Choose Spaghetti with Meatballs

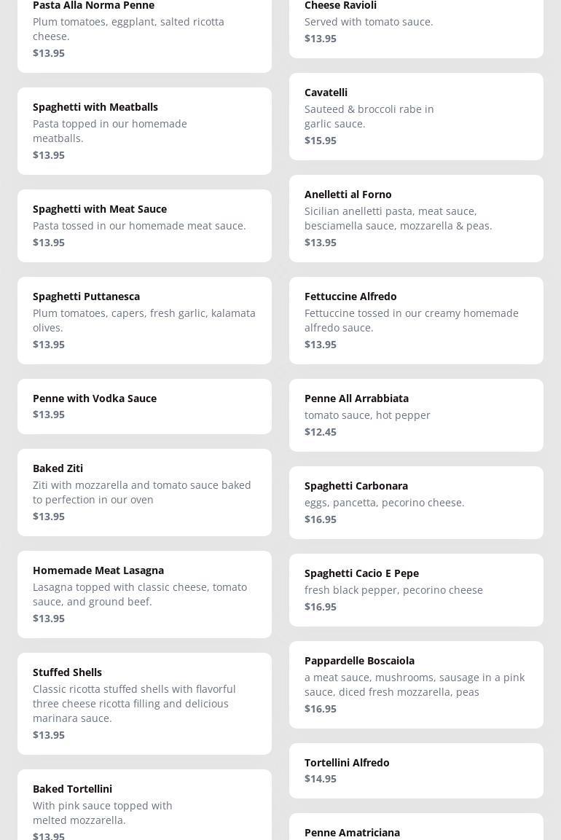[x=144, y=131]
